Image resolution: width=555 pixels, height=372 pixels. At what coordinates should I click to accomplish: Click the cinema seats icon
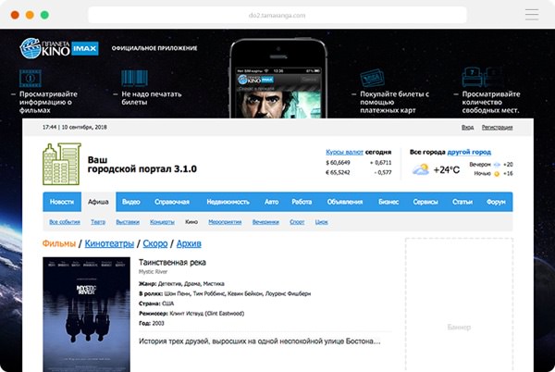[x=483, y=77]
